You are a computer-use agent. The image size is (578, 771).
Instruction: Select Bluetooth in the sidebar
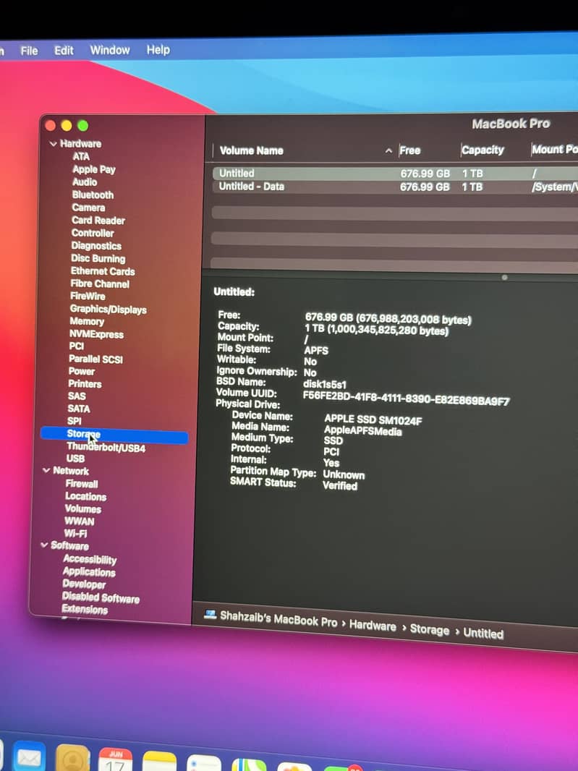tap(93, 195)
